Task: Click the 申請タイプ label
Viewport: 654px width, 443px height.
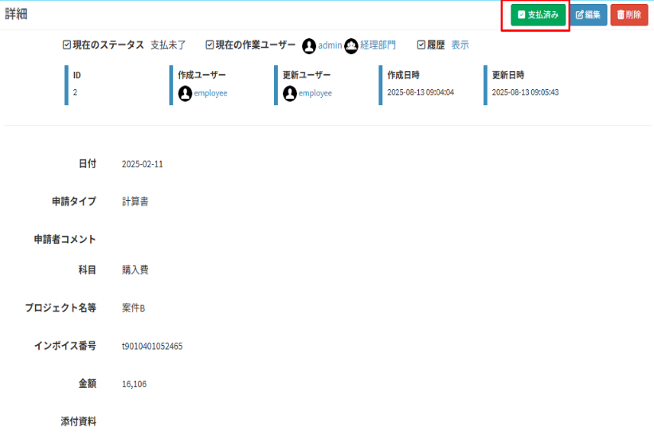Action: [74, 202]
